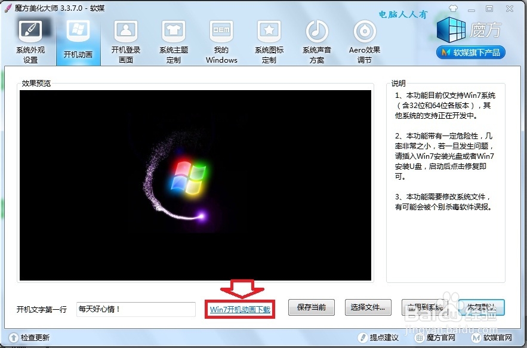Click the 开机文字第一行 label
Viewport: 527px width, 348px height.
coord(42,309)
